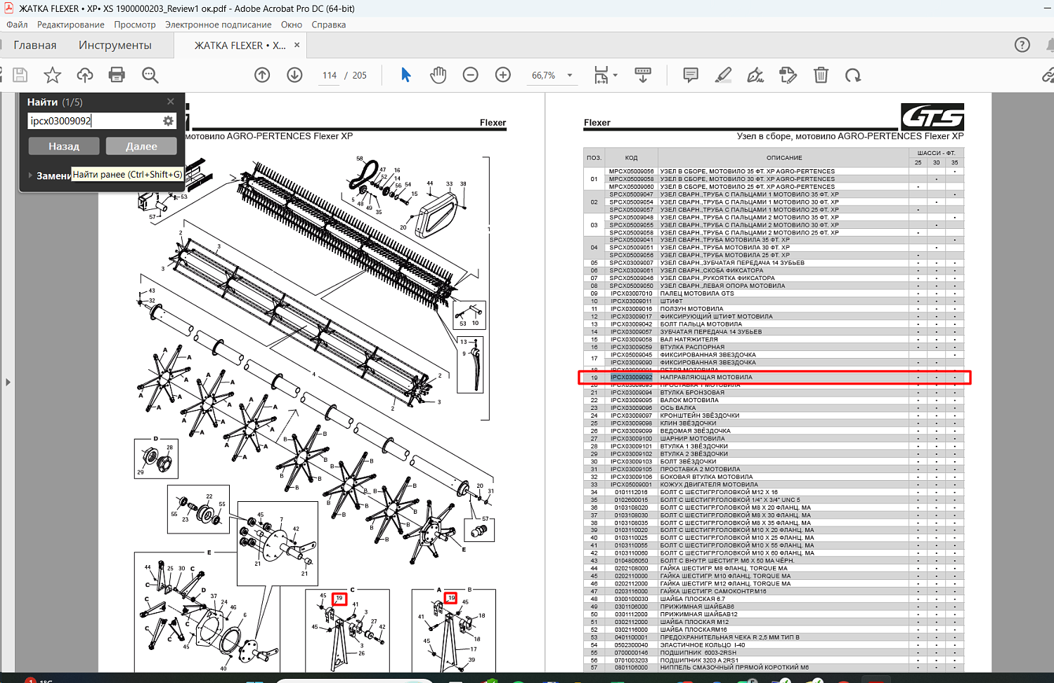
Task: Open the Просмотр menu
Action: click(135, 25)
